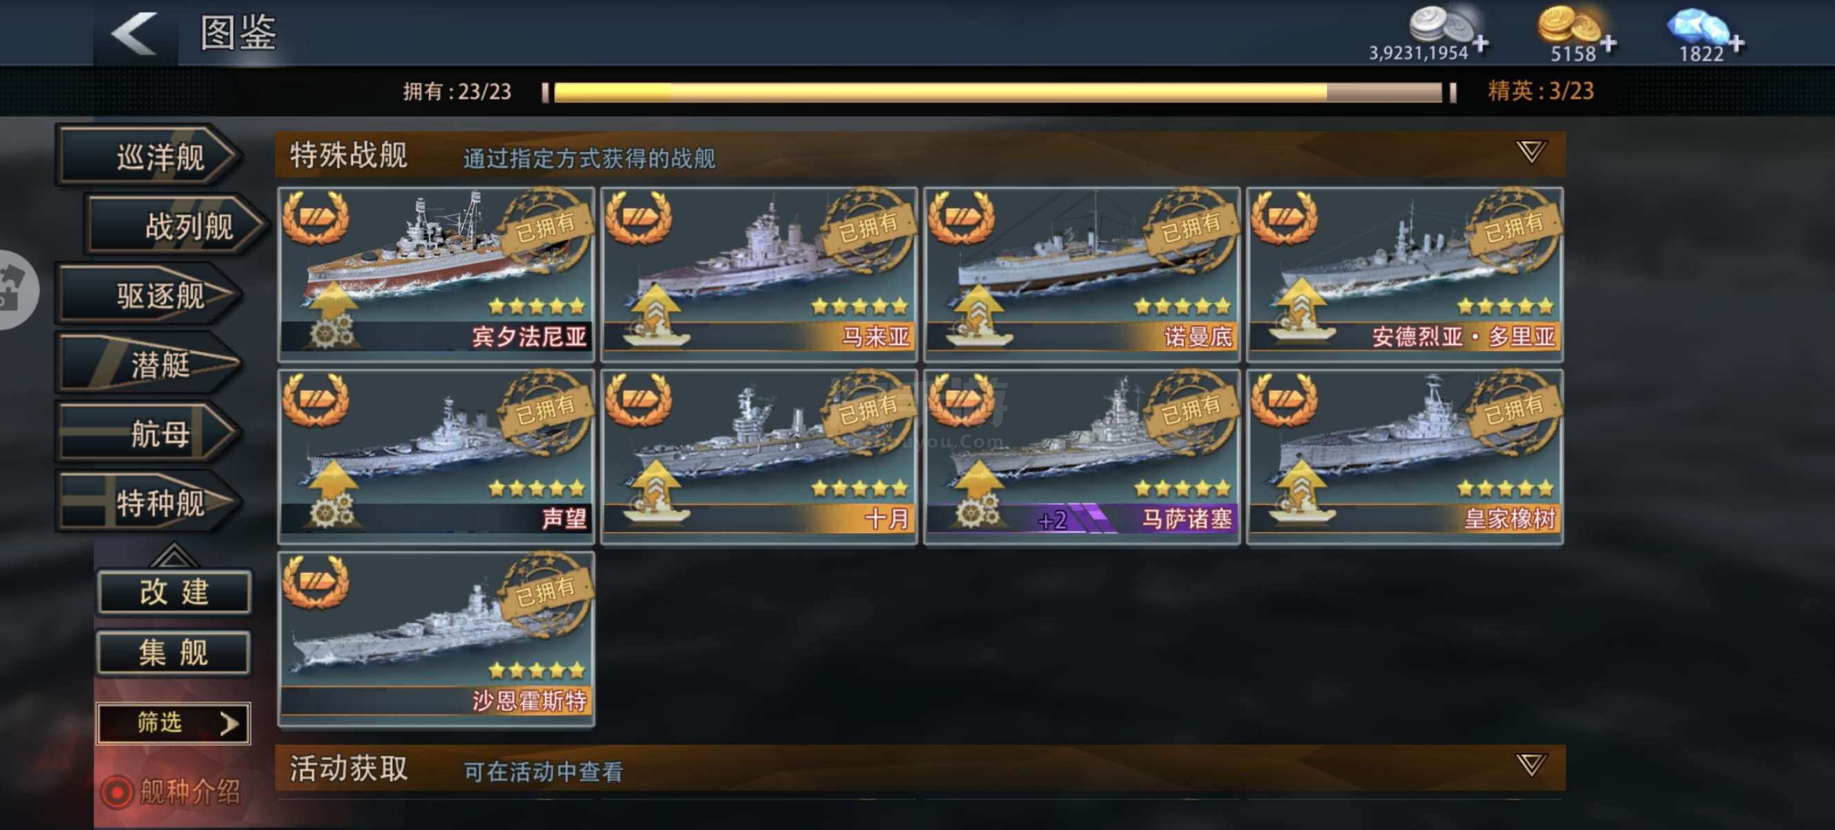Add gold coins with the plus icon
Viewport: 1835px width, 830px height.
pyautogui.click(x=1608, y=44)
